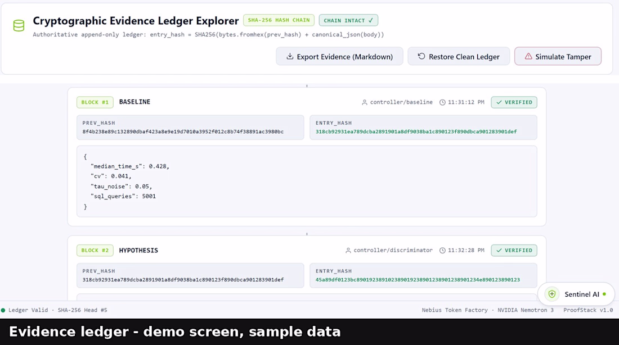Click the controller/baseline author text
Screen dimensions: 619x345
[401, 102]
